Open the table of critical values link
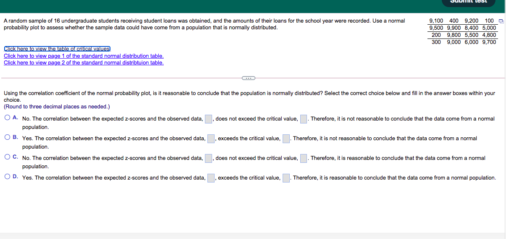The image size is (506, 239). click(x=57, y=49)
